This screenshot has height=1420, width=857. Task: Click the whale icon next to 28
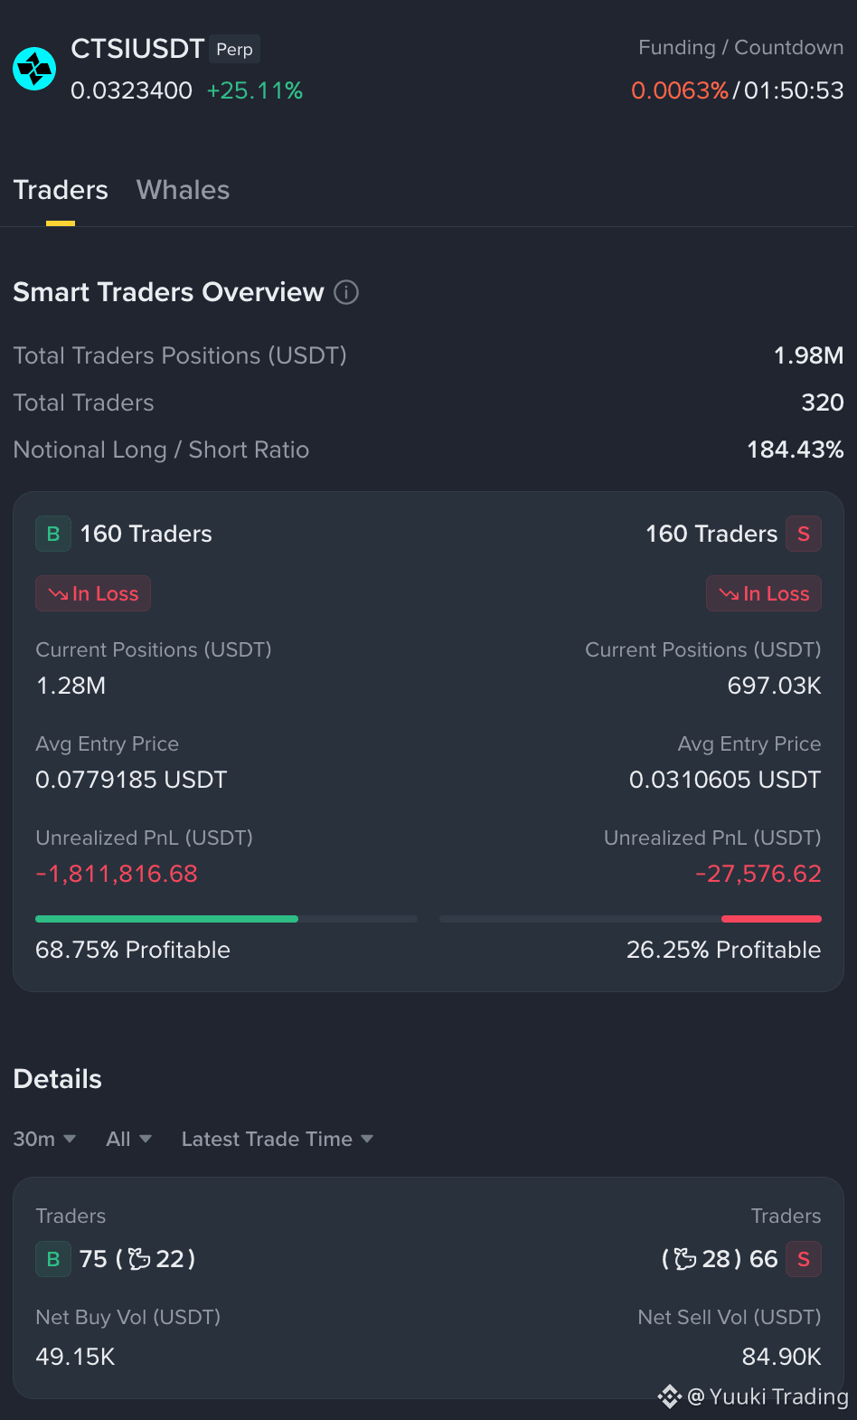[x=685, y=1259]
